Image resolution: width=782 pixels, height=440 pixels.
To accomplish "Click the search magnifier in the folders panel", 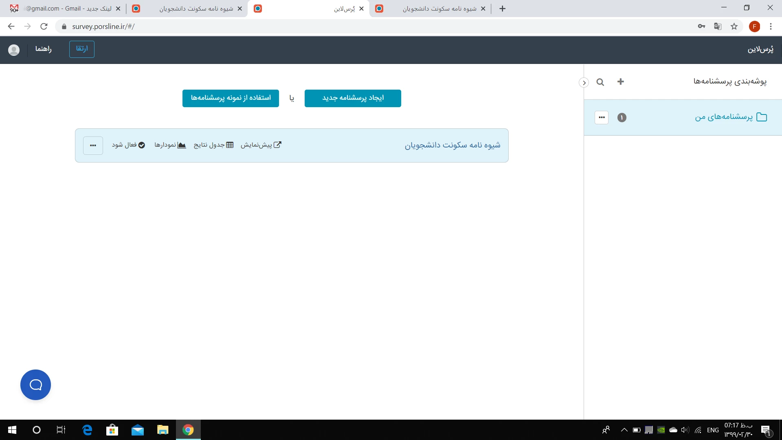I will 600,82.
